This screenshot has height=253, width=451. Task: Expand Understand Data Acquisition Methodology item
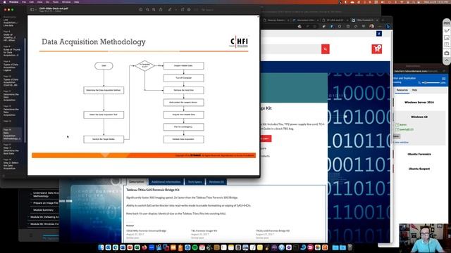coord(45,195)
